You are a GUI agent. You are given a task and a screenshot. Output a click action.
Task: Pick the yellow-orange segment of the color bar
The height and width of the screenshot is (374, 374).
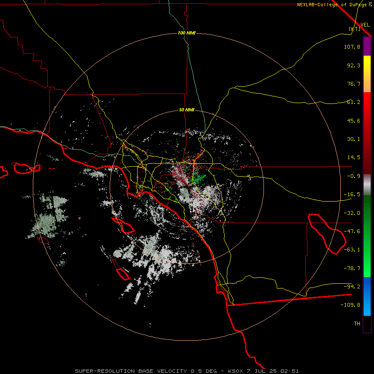[x=367, y=74]
